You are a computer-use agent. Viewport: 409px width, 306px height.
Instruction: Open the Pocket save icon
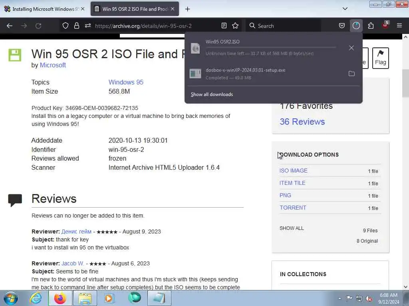(342, 25)
